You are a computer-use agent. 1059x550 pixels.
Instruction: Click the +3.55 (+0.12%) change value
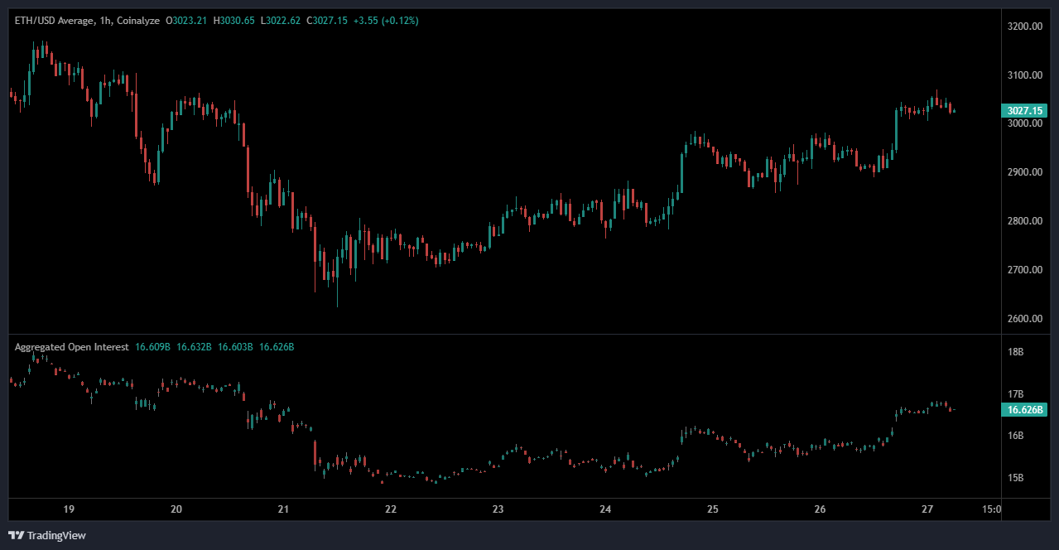[386, 20]
